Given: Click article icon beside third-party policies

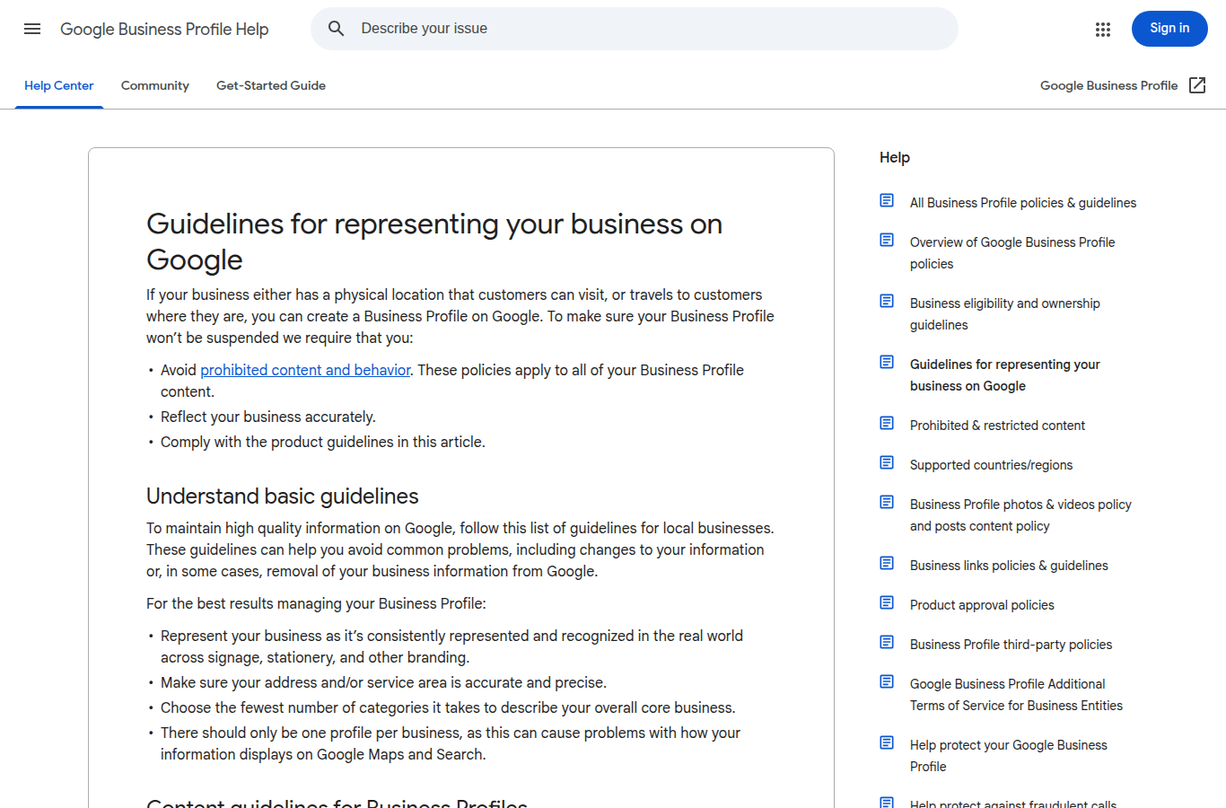Looking at the screenshot, I should [887, 642].
